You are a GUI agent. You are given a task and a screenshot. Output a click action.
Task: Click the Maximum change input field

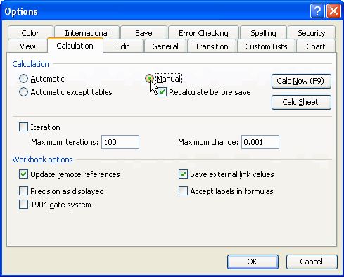[260, 142]
